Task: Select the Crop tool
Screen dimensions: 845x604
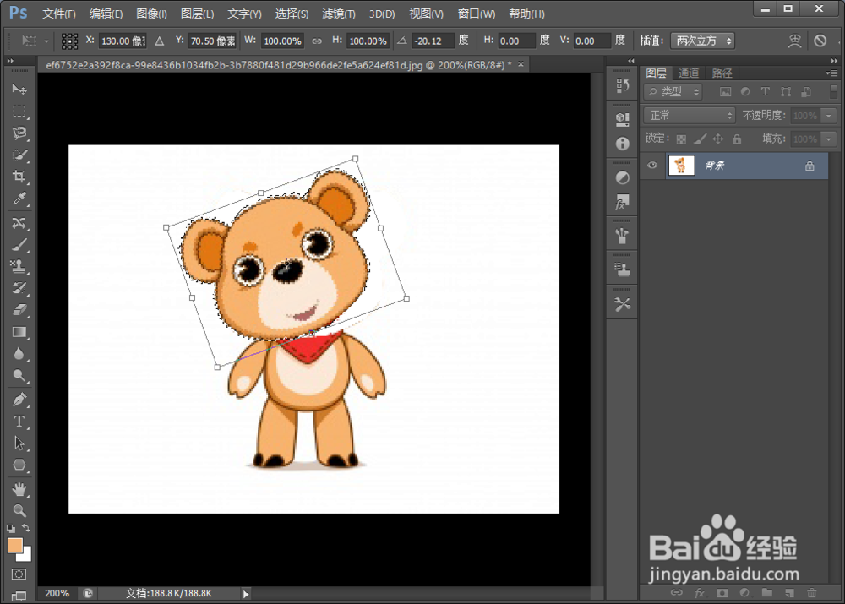Action: [x=19, y=177]
